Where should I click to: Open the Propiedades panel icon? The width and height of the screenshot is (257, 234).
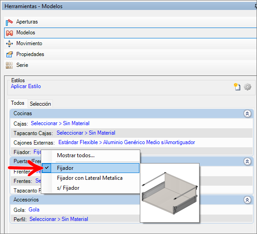tap(10, 55)
